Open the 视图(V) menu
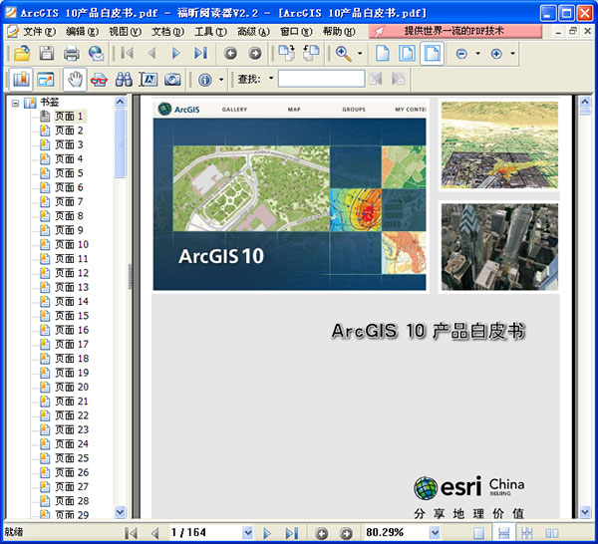This screenshot has width=598, height=544. 126,32
